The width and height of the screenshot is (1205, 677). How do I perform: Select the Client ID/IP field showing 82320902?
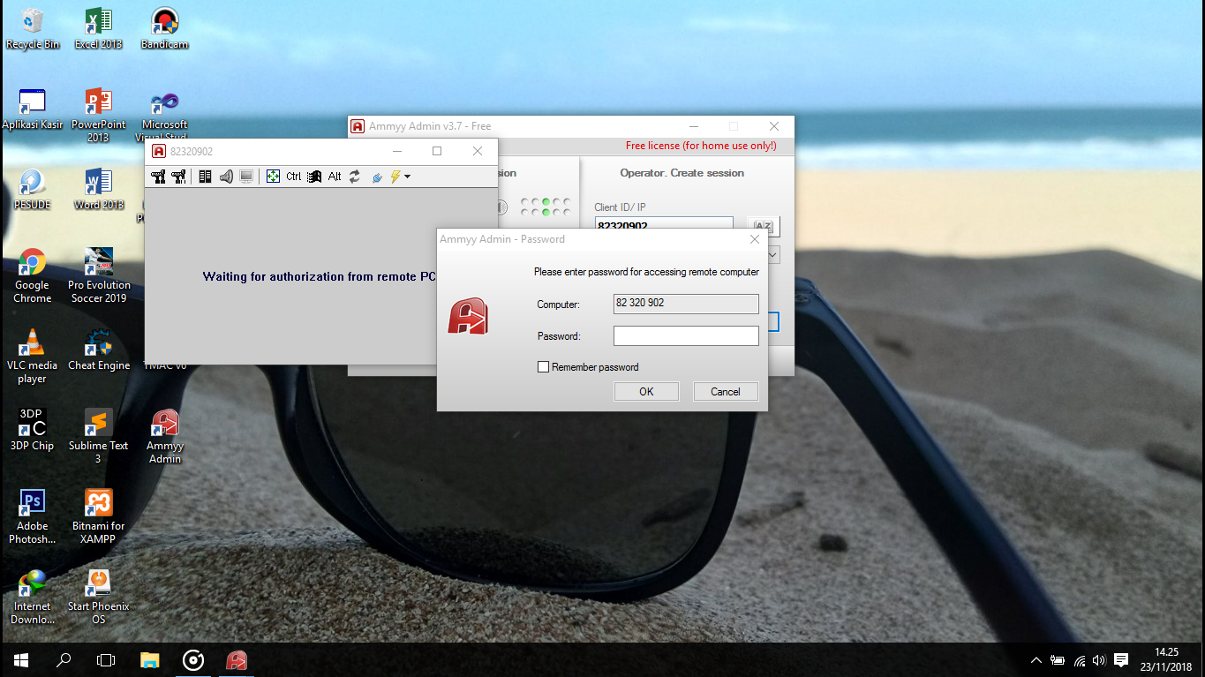coord(663,226)
